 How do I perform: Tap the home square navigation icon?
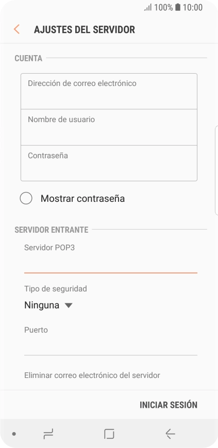(x=109, y=434)
